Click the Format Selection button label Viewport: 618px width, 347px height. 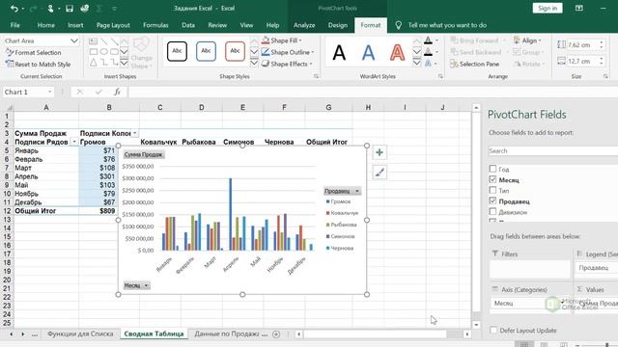click(38, 52)
